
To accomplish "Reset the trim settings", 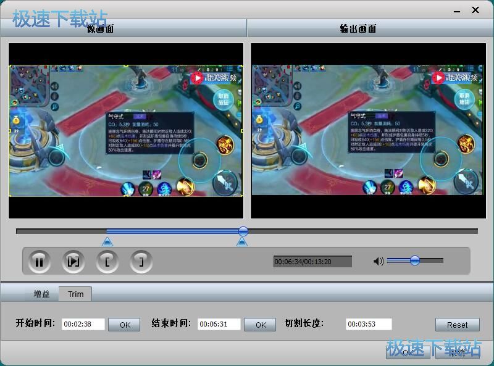I will pyautogui.click(x=458, y=325).
